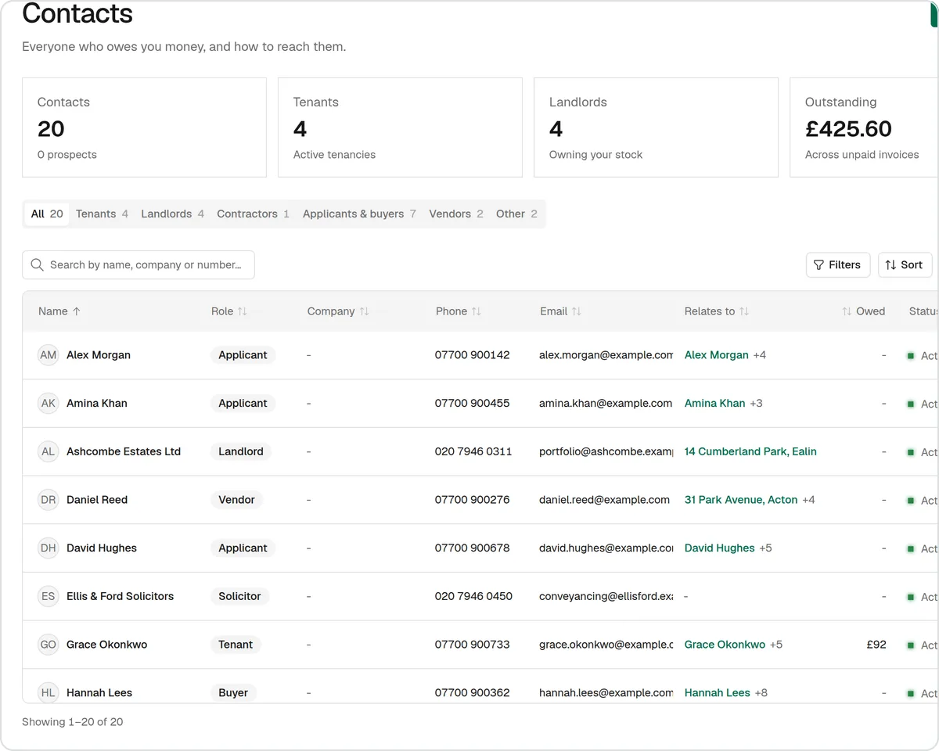The width and height of the screenshot is (939, 751).
Task: Click the AK avatar for Amina Khan
Action: (49, 404)
